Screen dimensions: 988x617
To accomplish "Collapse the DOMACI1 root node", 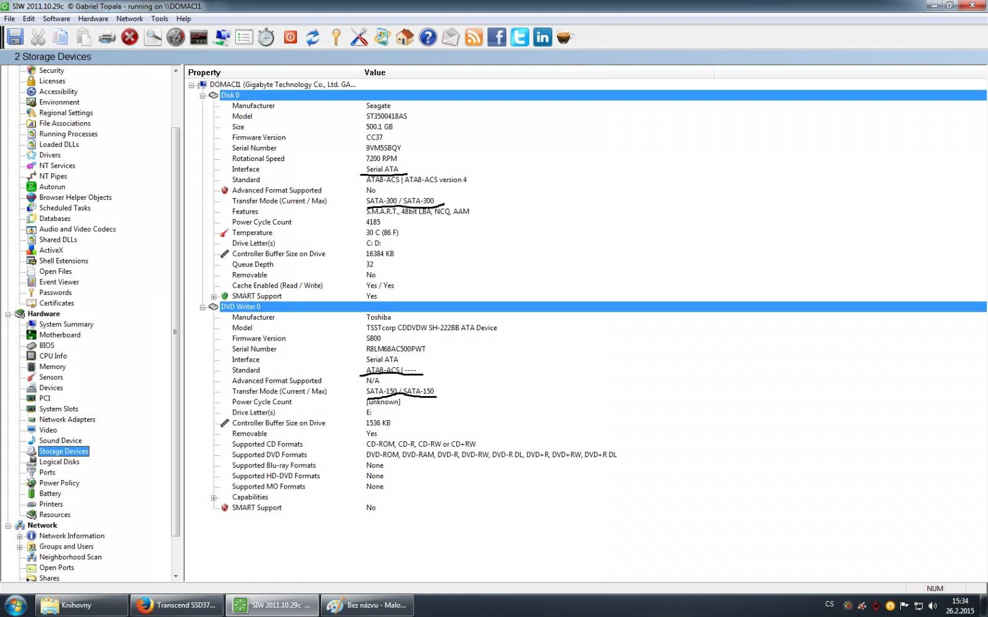I will pyautogui.click(x=191, y=85).
